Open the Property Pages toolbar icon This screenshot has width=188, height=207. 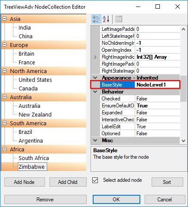pos(119,19)
